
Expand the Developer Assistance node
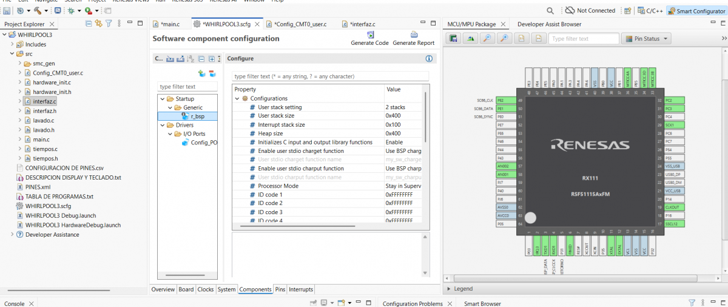pyautogui.click(x=13, y=235)
